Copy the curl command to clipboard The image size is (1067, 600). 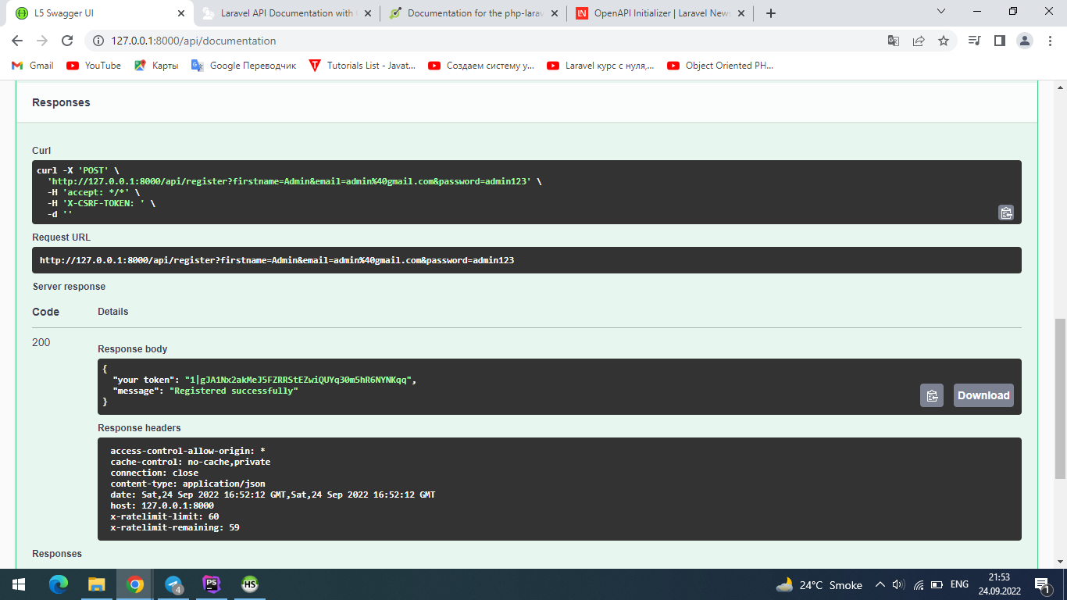pyautogui.click(x=1006, y=212)
